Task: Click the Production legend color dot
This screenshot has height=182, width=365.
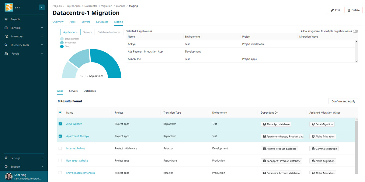Action: (62, 43)
